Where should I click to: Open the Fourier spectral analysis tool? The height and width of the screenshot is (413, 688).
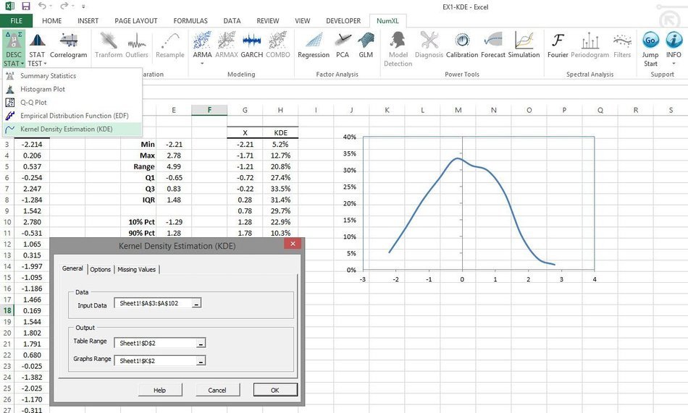pos(558,46)
